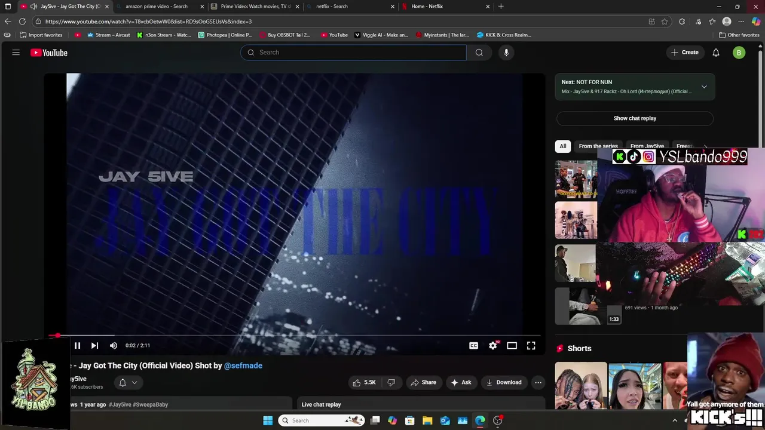Show hidden system tray icons
Screen dimensions: 765x430
pos(675,420)
